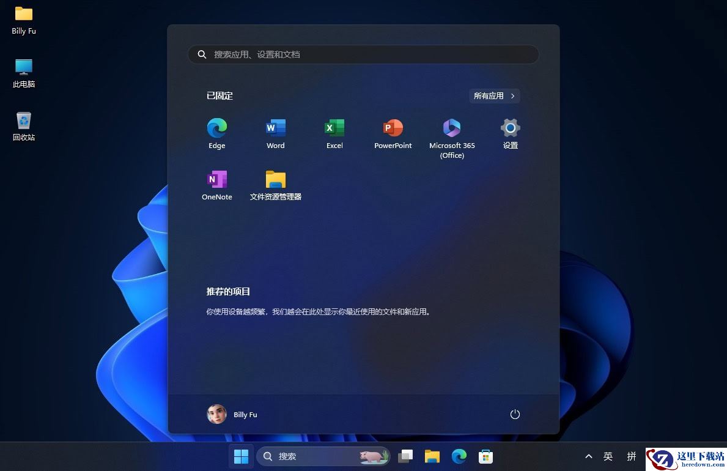Screen dimensions: 727x471
Task: Open Microsoft 365 (Office) app
Action: 452,138
